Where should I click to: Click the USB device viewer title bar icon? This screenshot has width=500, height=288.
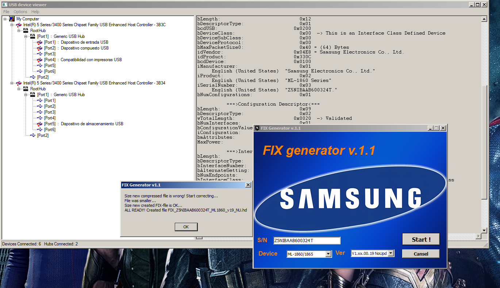click(x=5, y=5)
